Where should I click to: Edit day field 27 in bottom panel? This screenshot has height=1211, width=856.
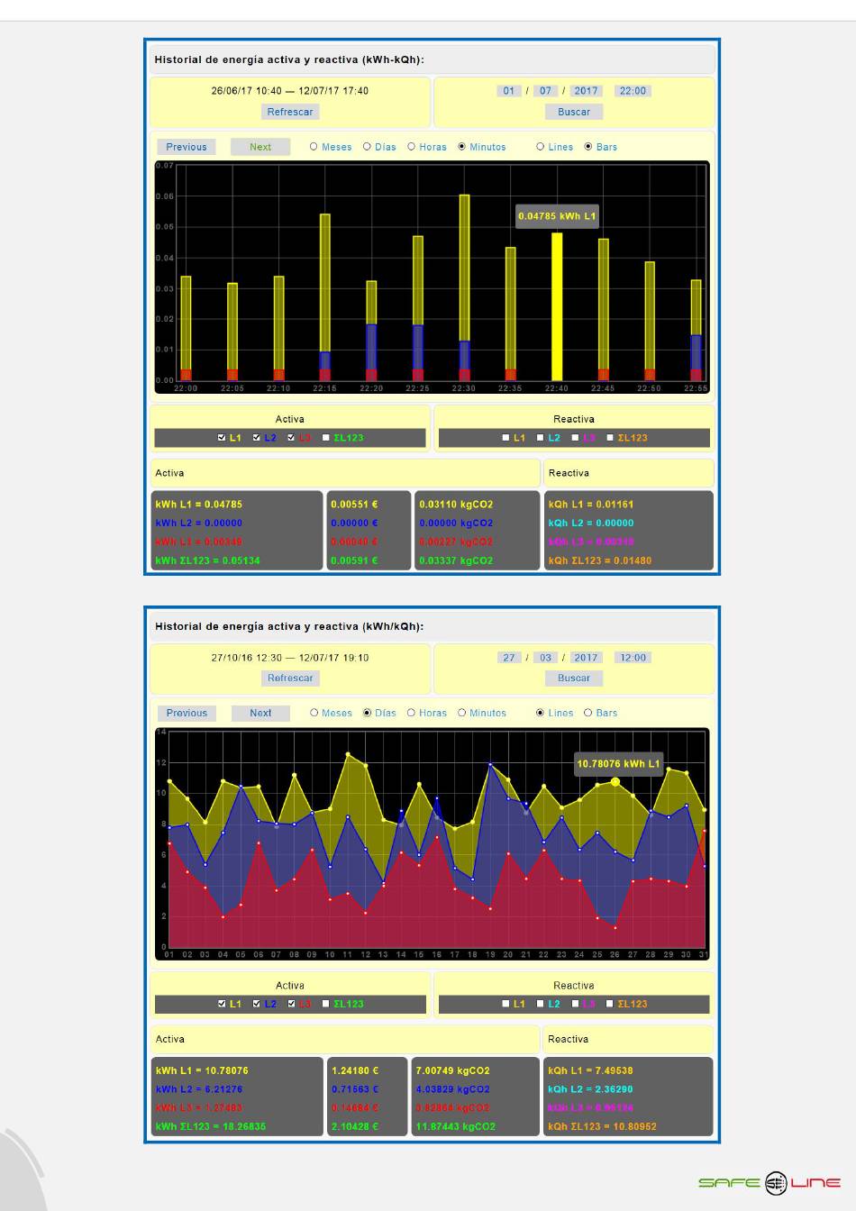click(x=509, y=658)
